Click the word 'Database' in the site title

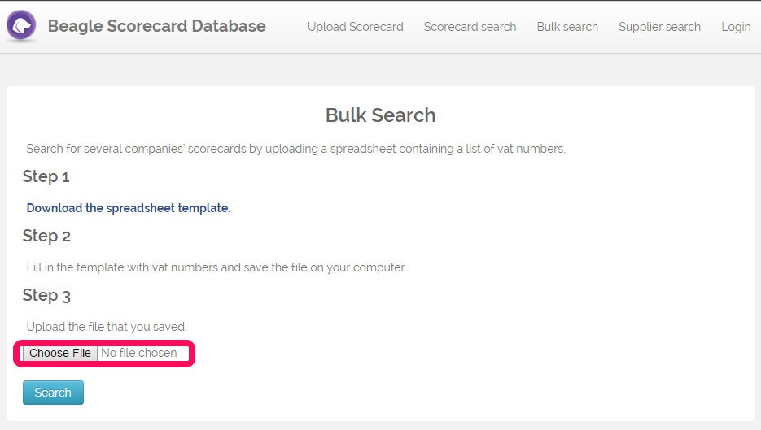[x=229, y=26]
